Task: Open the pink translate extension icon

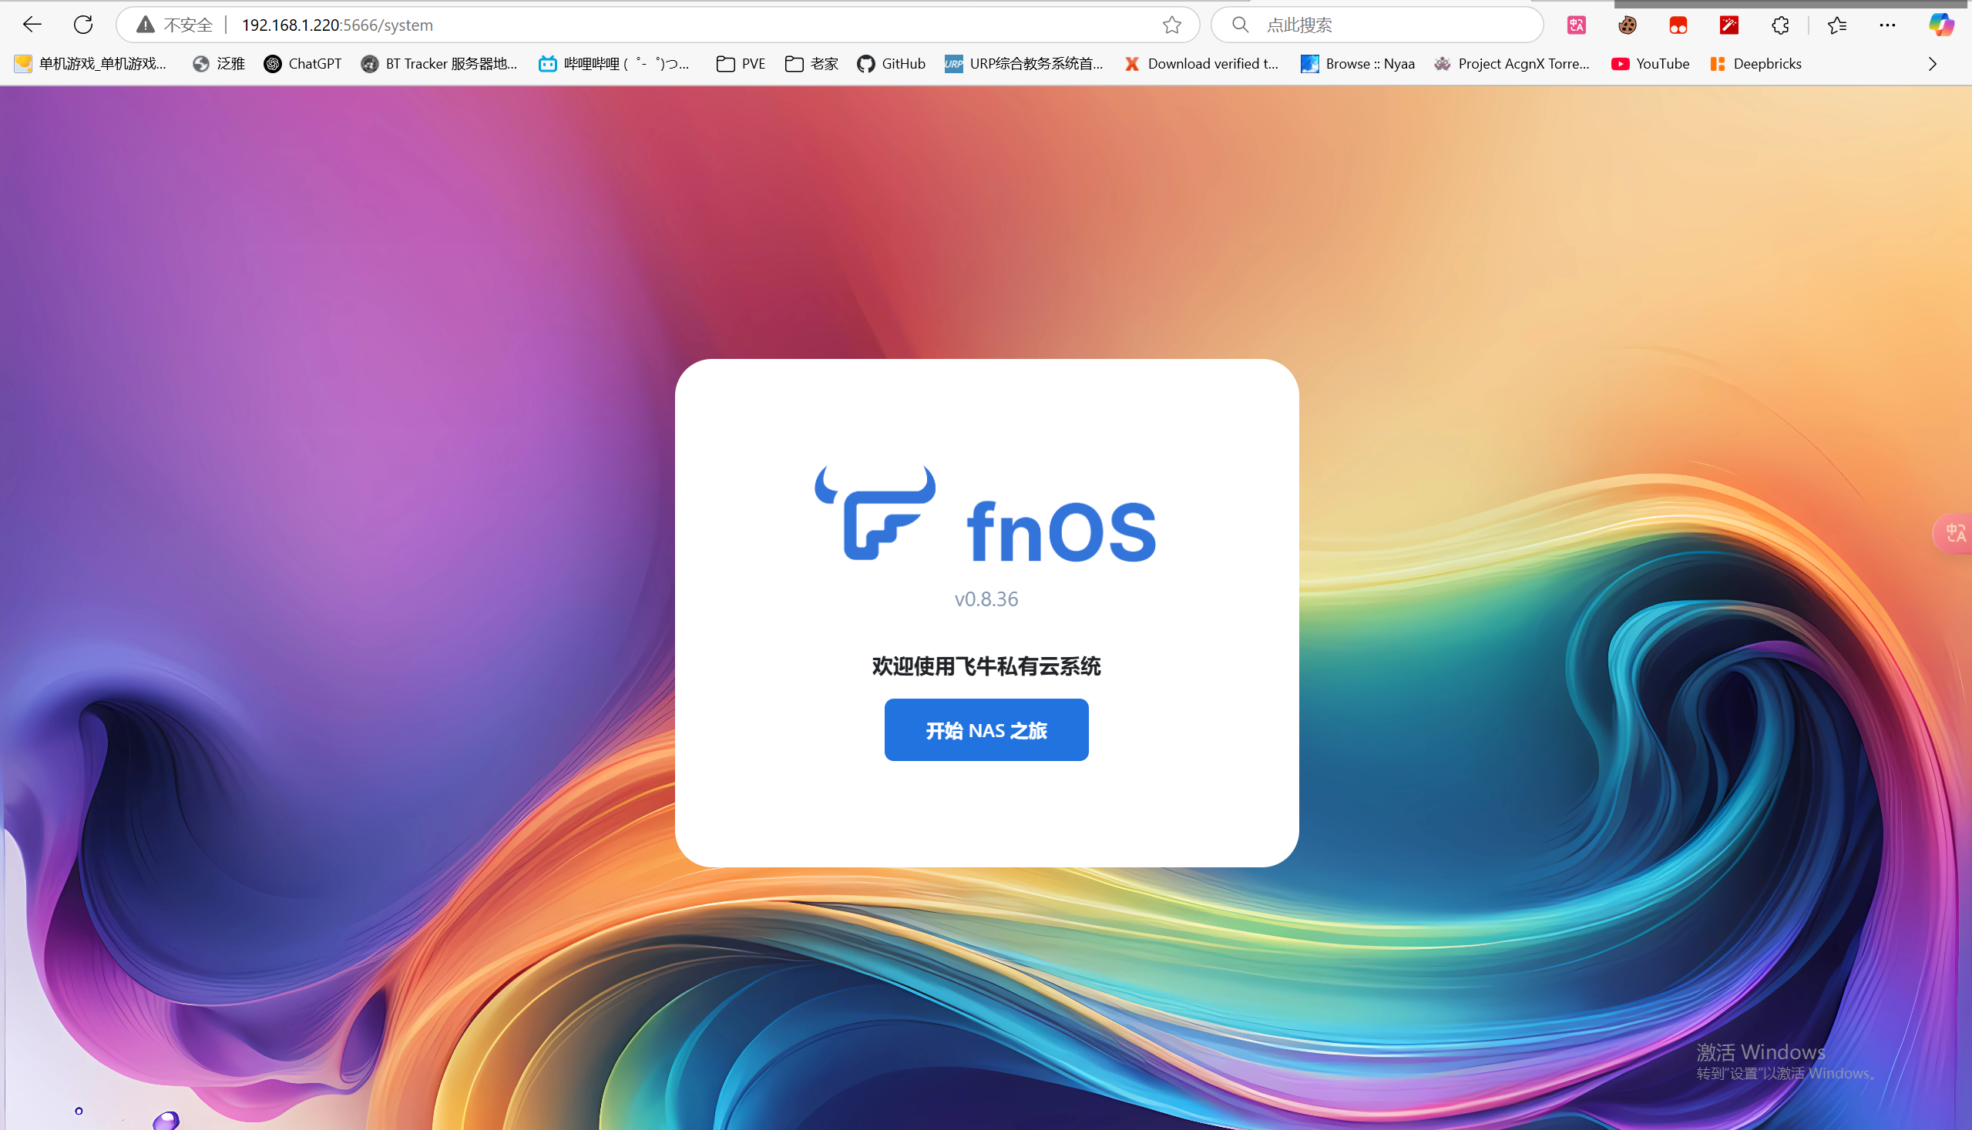Action: [x=1576, y=25]
